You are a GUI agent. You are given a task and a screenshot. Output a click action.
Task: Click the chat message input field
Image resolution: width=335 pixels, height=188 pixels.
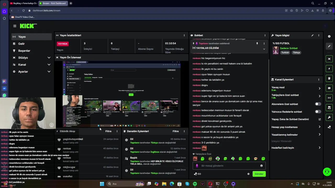[x=229, y=166]
